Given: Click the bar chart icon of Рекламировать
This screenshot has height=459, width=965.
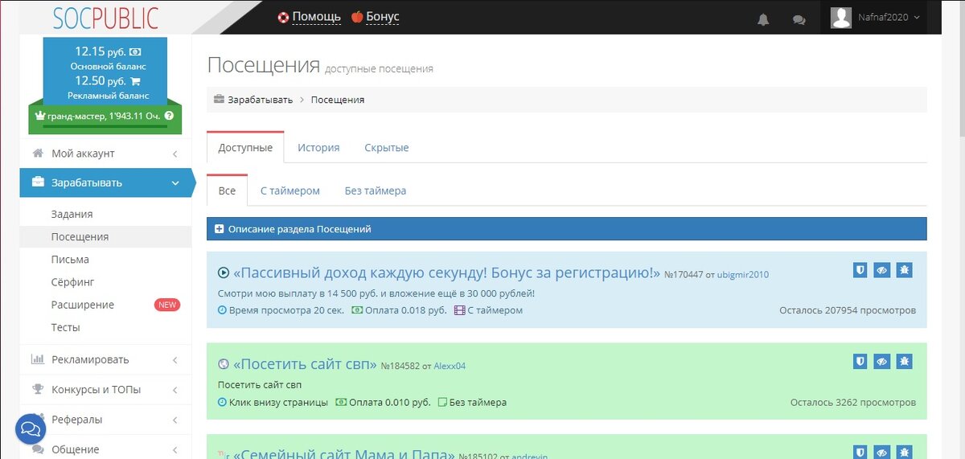Looking at the screenshot, I should pos(37,359).
